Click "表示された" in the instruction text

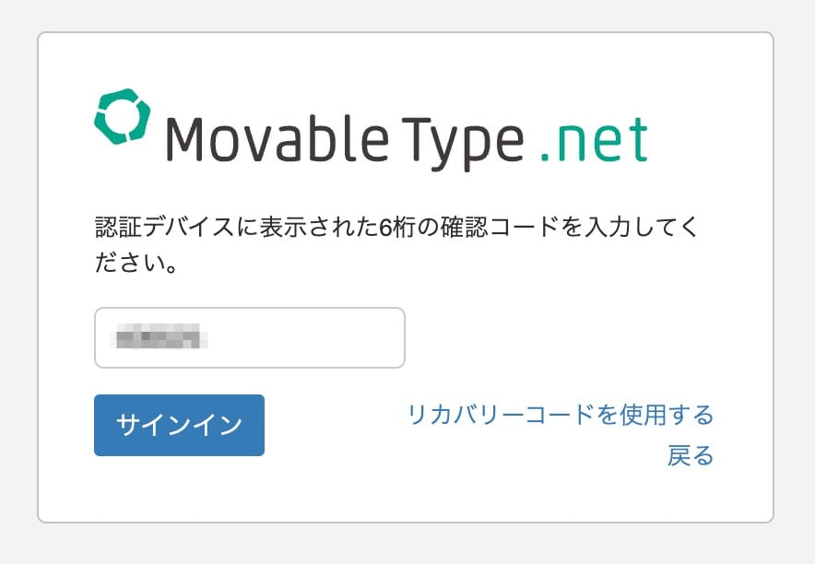pos(303,228)
